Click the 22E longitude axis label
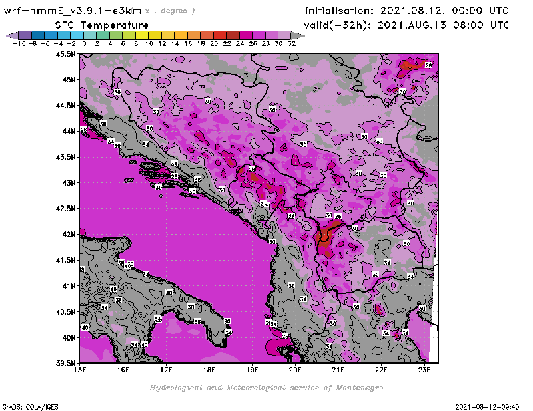533x411 pixels. point(381,370)
